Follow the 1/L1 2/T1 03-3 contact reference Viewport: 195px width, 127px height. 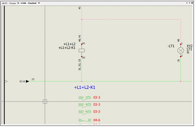(x=97, y=97)
